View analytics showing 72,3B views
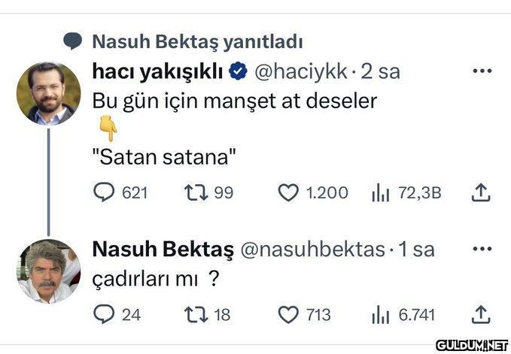Viewport: 511px width, 354px height. 379,193
